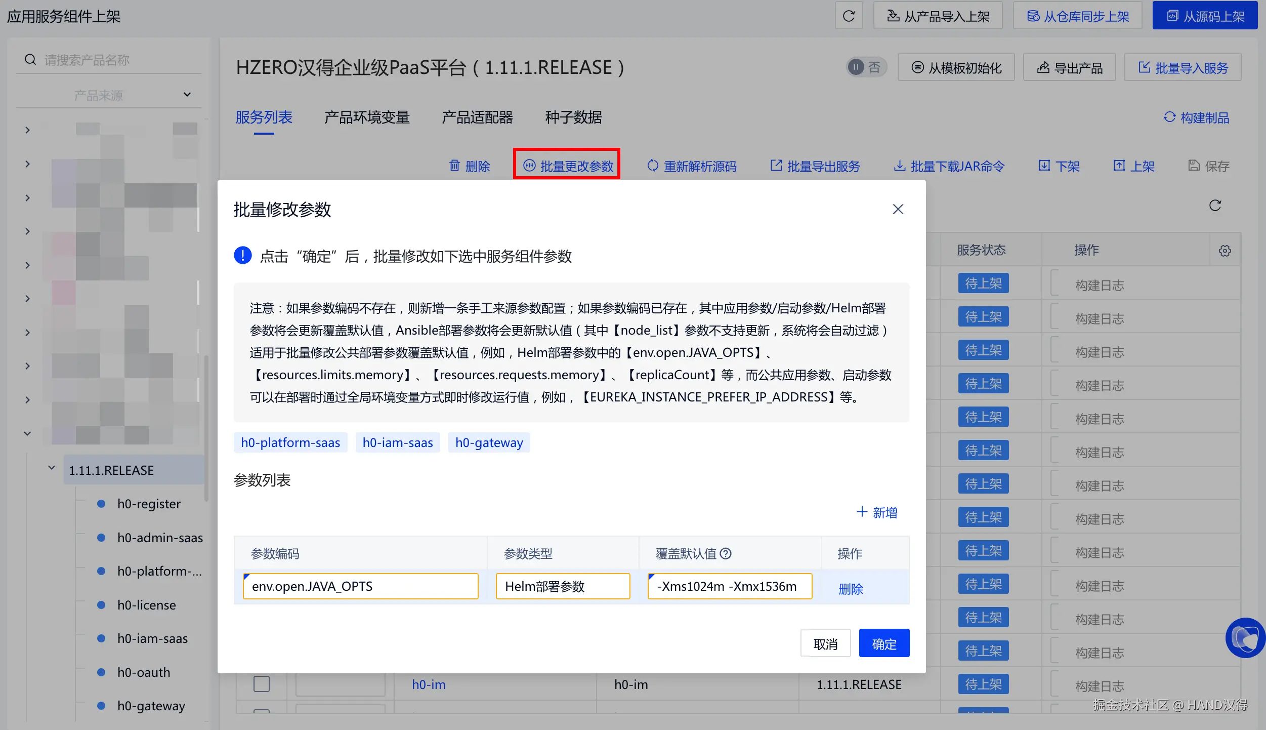Screen dimensions: 1266x730
Task: Click 新增 to add a parameter row
Action: pos(876,512)
